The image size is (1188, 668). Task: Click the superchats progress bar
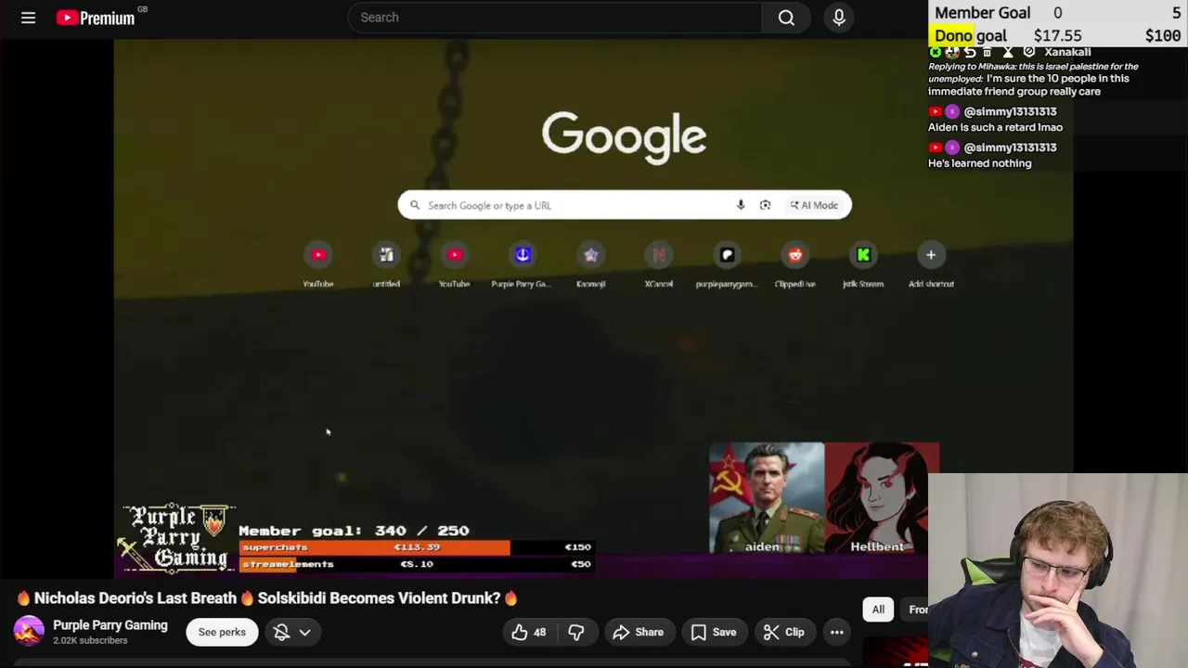click(x=416, y=547)
